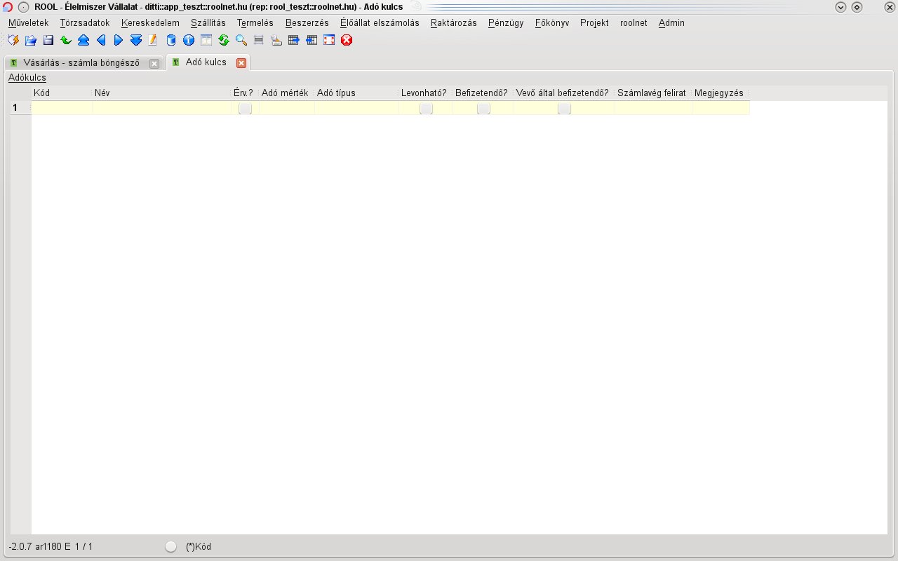The height and width of the screenshot is (561, 898).
Task: Switch to Vásárlás - számla böngésző tab
Action: tap(81, 62)
